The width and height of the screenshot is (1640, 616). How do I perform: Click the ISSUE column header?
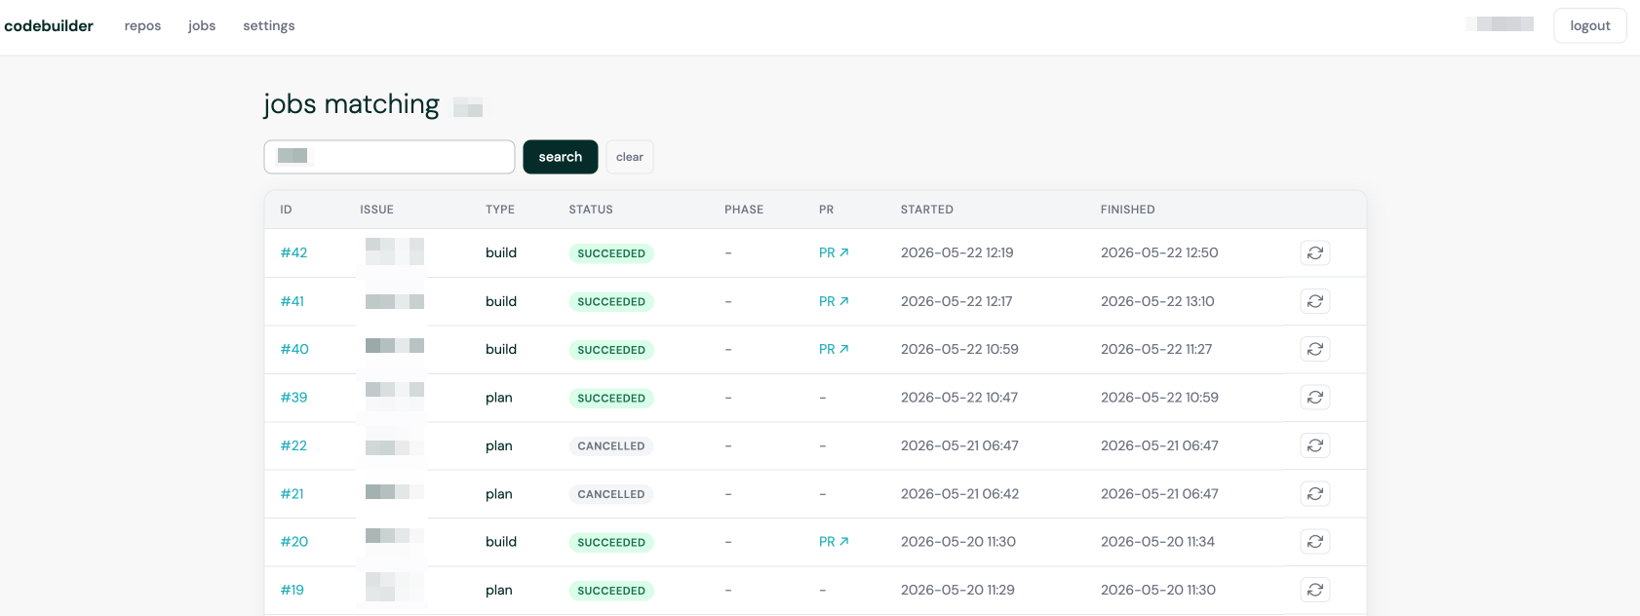pyautogui.click(x=376, y=210)
